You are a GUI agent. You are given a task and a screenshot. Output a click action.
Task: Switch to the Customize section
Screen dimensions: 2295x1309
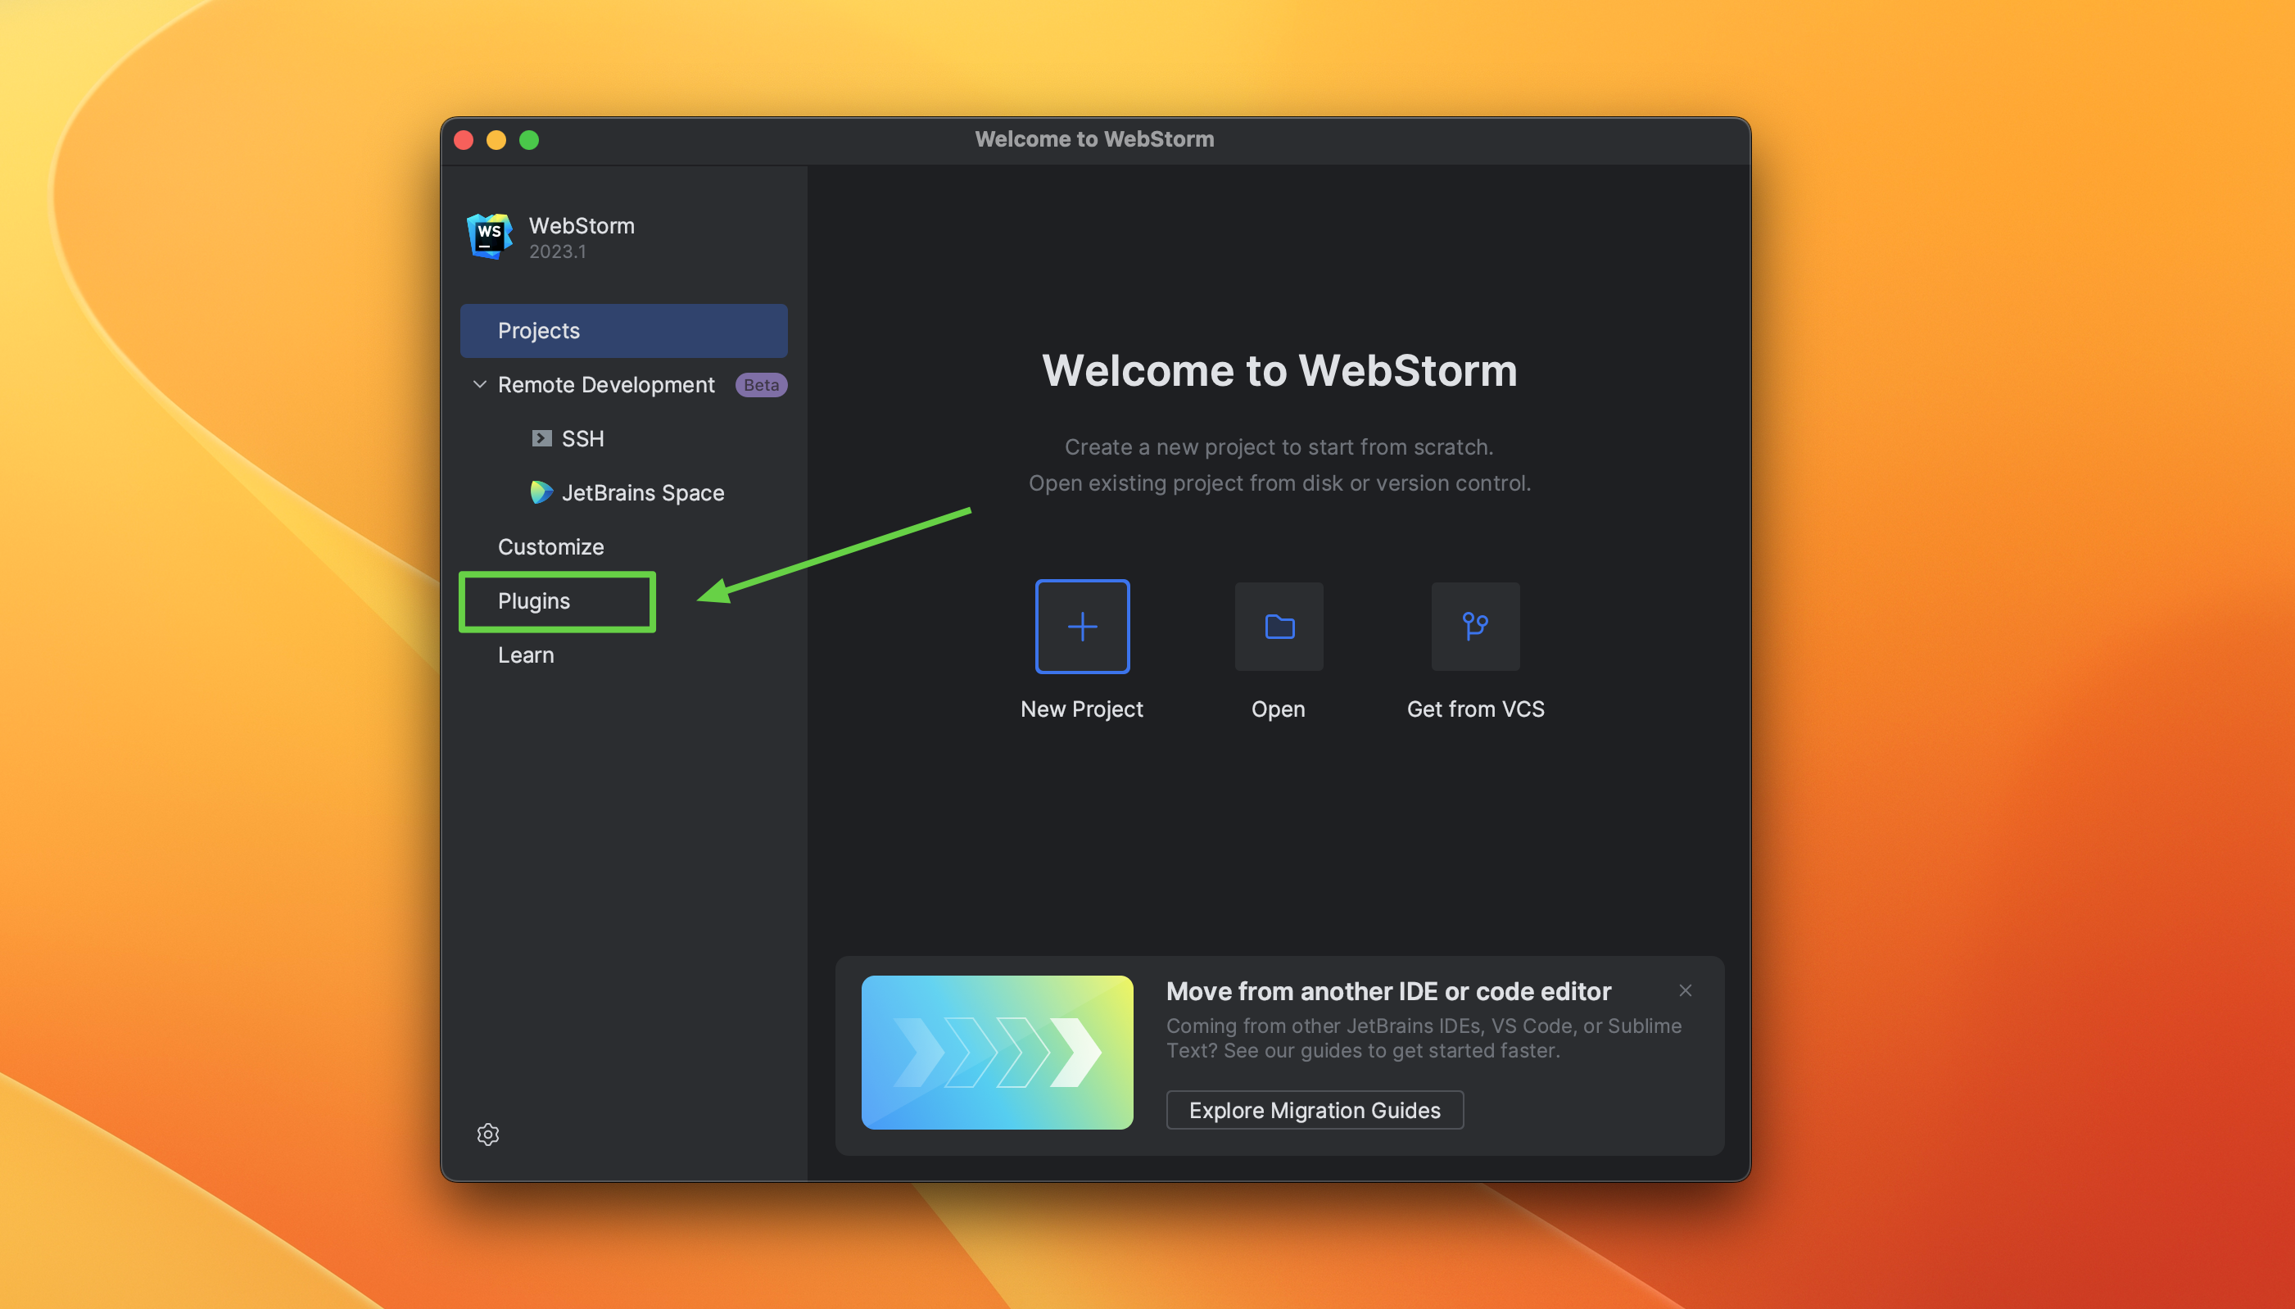tap(551, 546)
